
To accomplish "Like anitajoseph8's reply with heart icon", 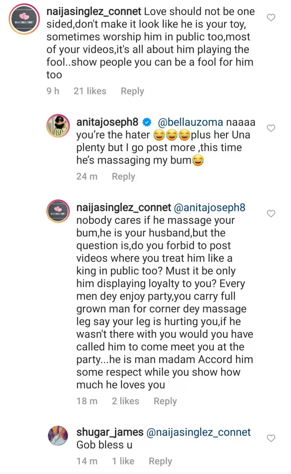I will click(x=271, y=128).
